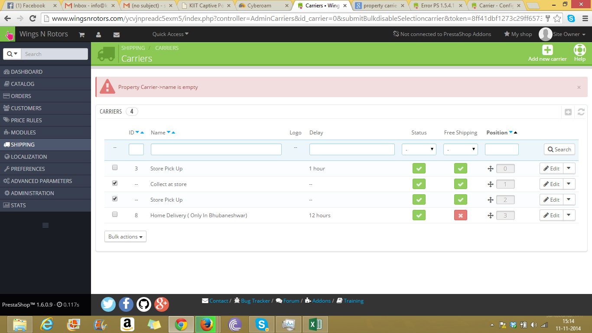Click the move handle for Collect at store row
The width and height of the screenshot is (592, 333).
(x=491, y=184)
